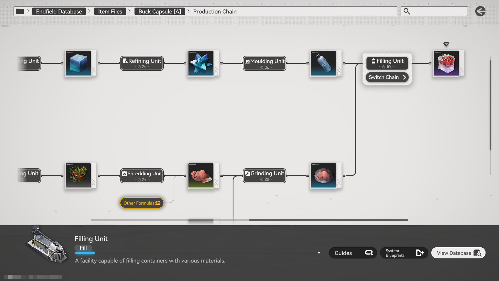Screen dimensions: 499x281
Task: Select the Buck Capsule product icon
Action: click(446, 63)
